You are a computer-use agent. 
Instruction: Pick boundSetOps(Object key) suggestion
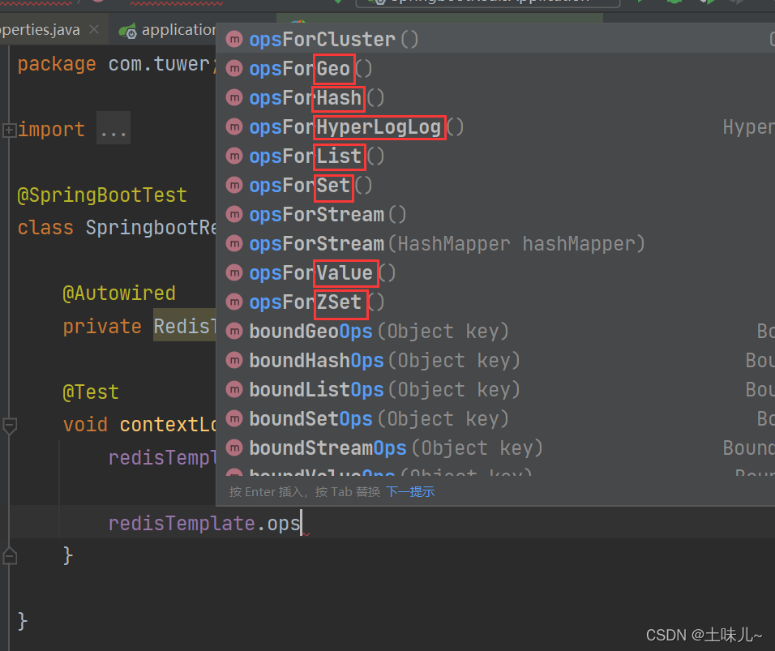(x=496, y=418)
